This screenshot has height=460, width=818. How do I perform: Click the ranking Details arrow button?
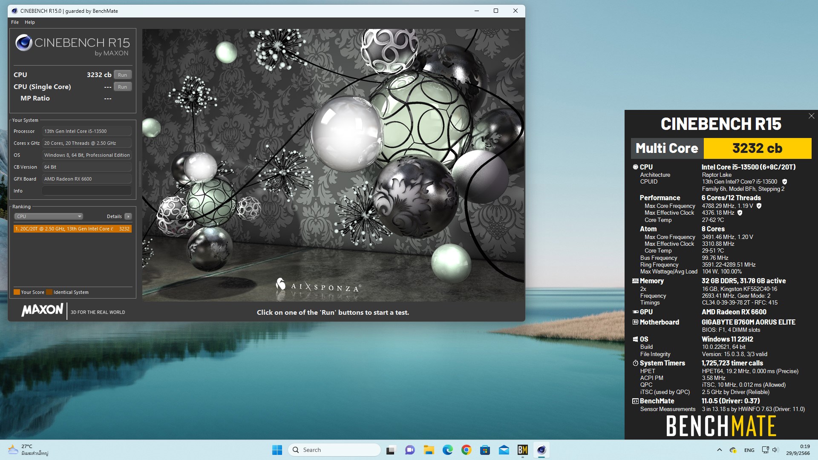coord(128,216)
